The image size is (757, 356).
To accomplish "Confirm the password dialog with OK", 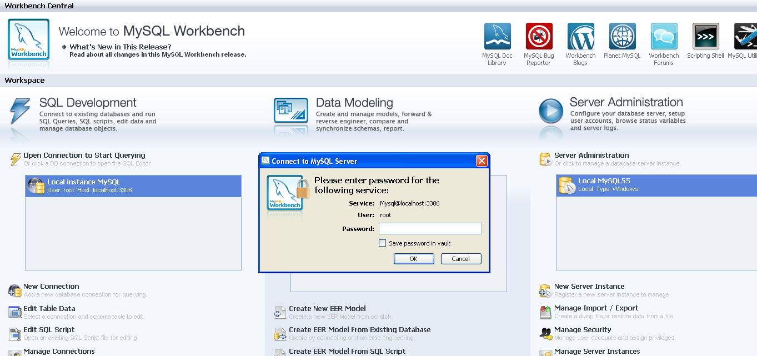I will coord(414,259).
